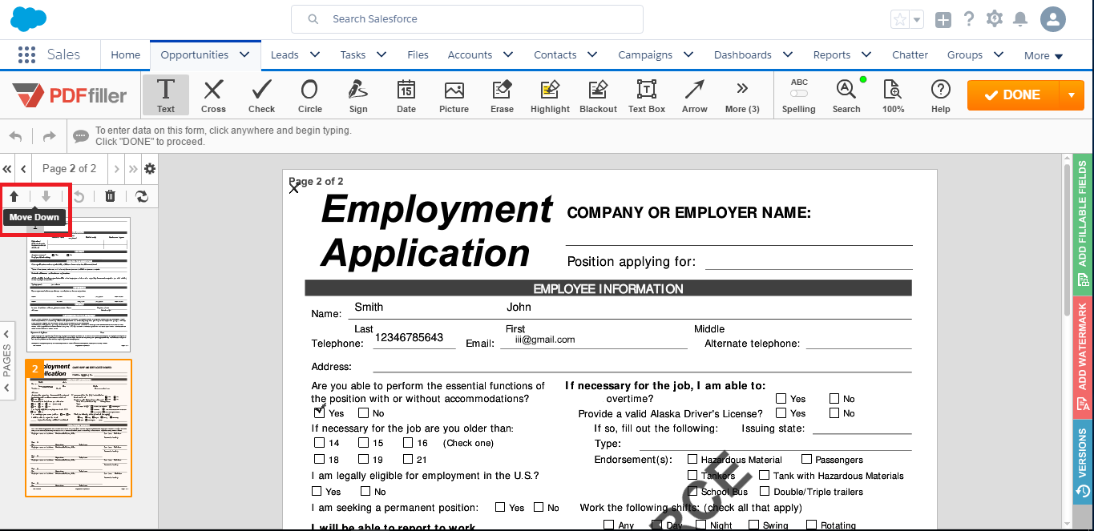
Task: Switch to the Accounts tab
Action: click(x=470, y=54)
